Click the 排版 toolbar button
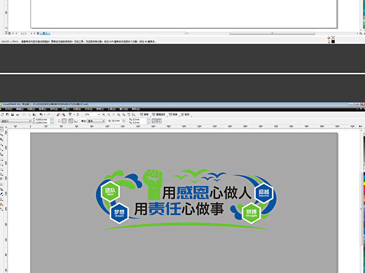Image resolution: width=365 pixels, height=273 pixels. coord(145,114)
